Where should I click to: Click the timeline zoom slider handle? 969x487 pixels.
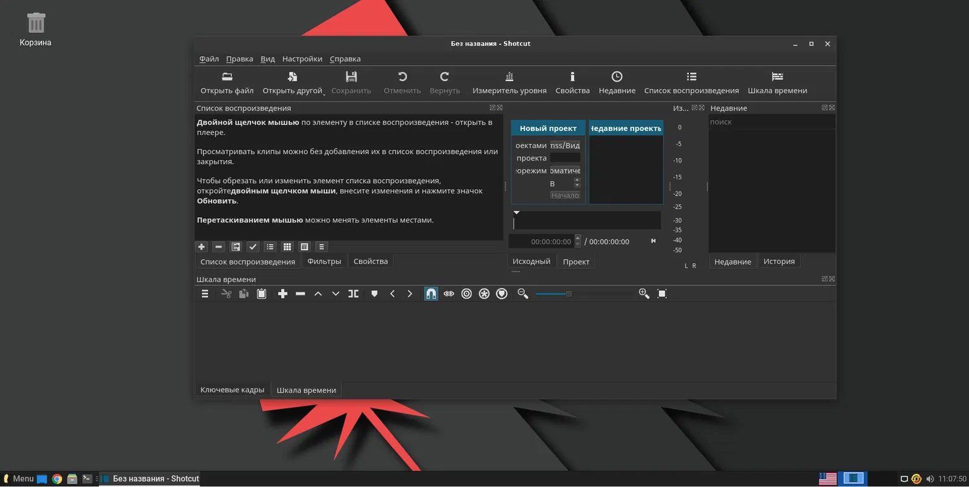click(x=568, y=293)
